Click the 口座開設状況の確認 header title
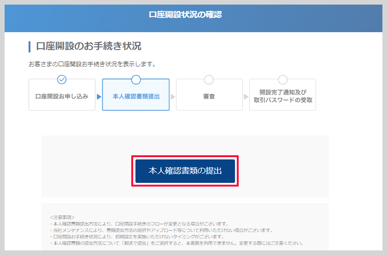Screen dimensions: 387x255 [x=185, y=15]
